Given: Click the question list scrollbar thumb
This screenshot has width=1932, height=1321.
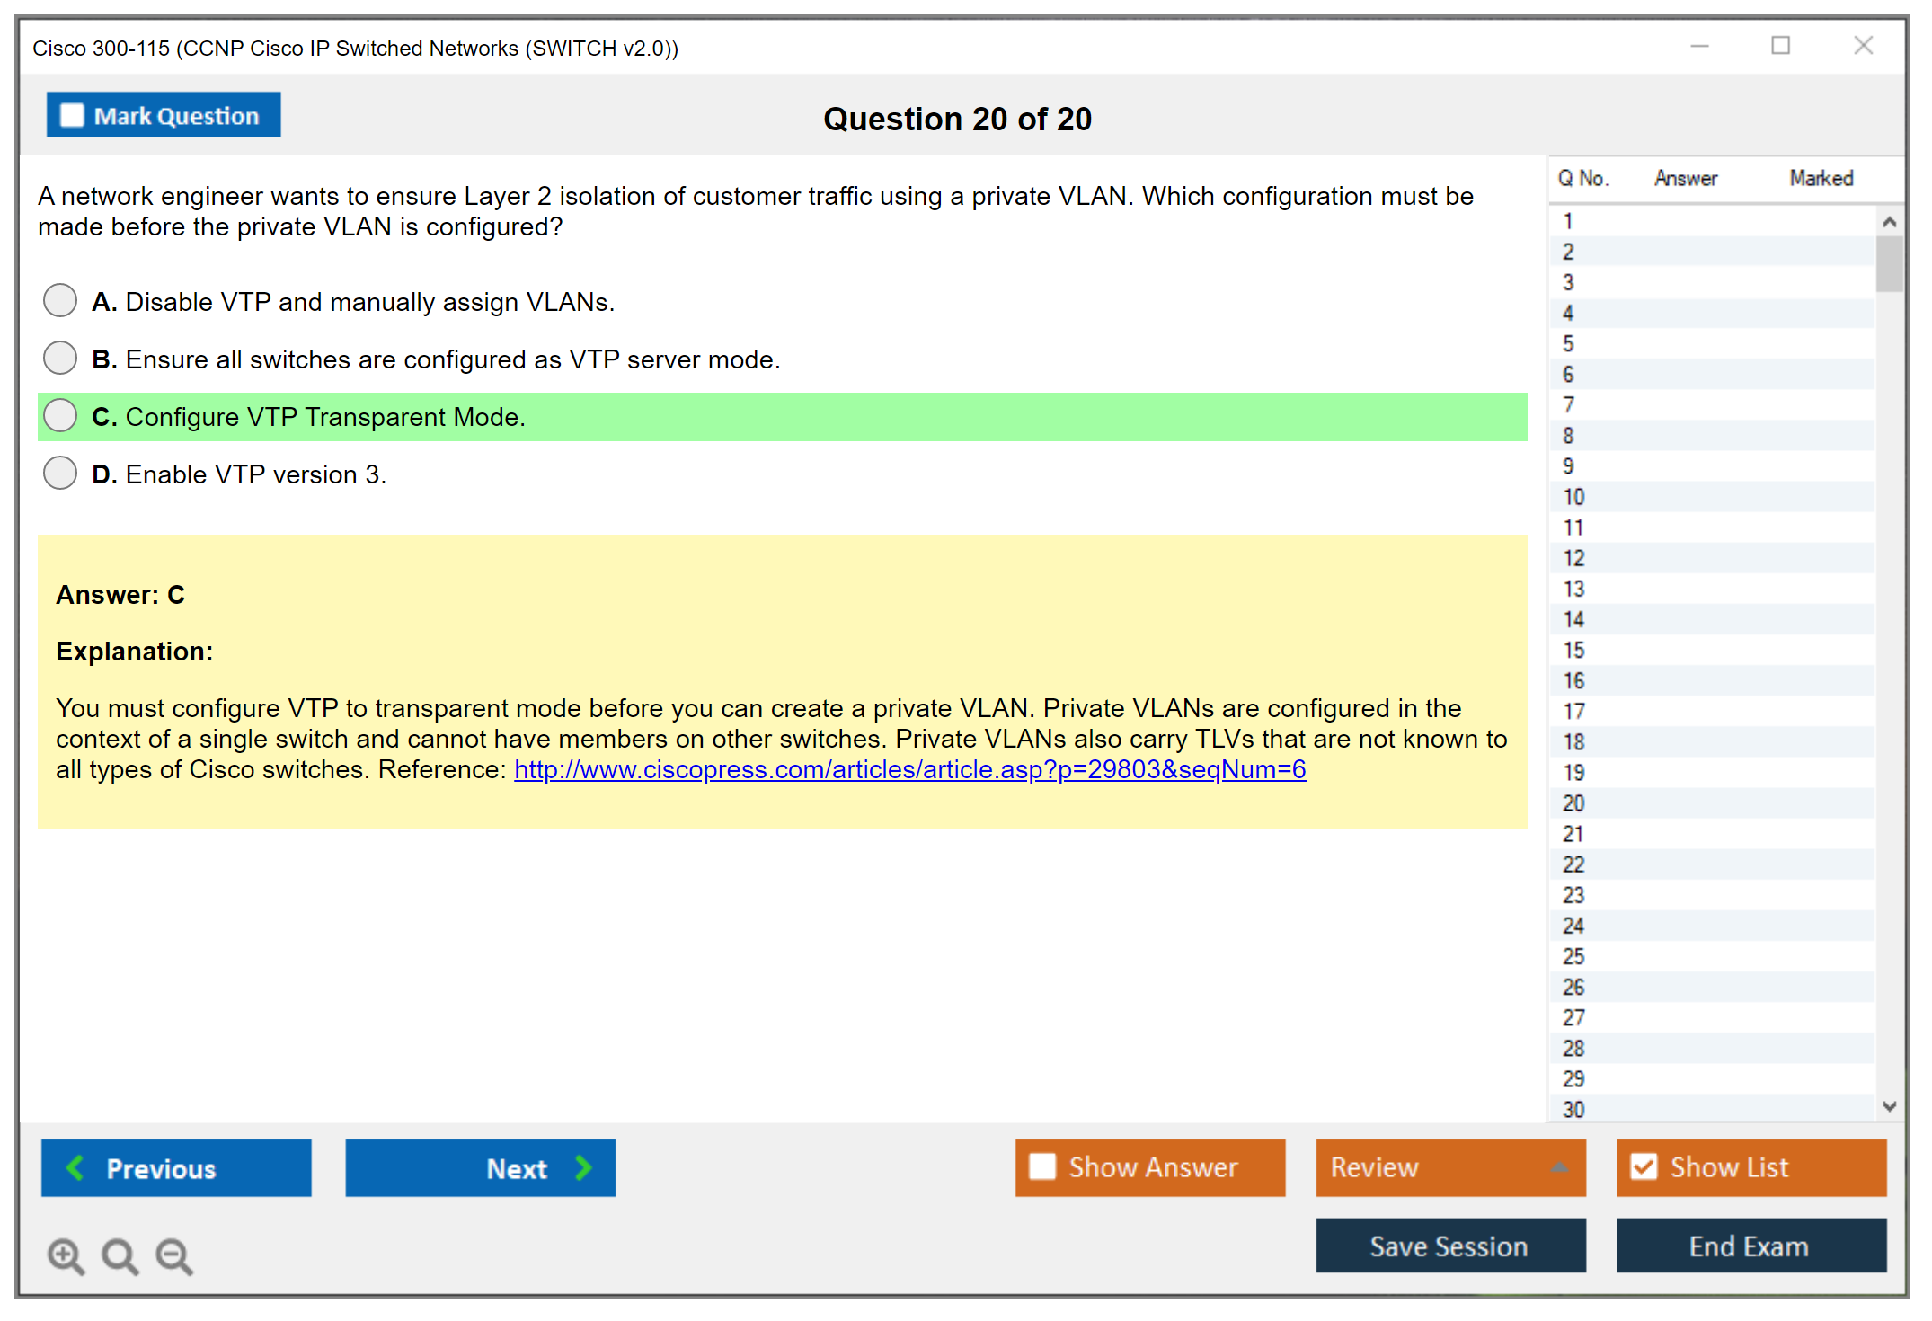Looking at the screenshot, I should click(x=1889, y=264).
